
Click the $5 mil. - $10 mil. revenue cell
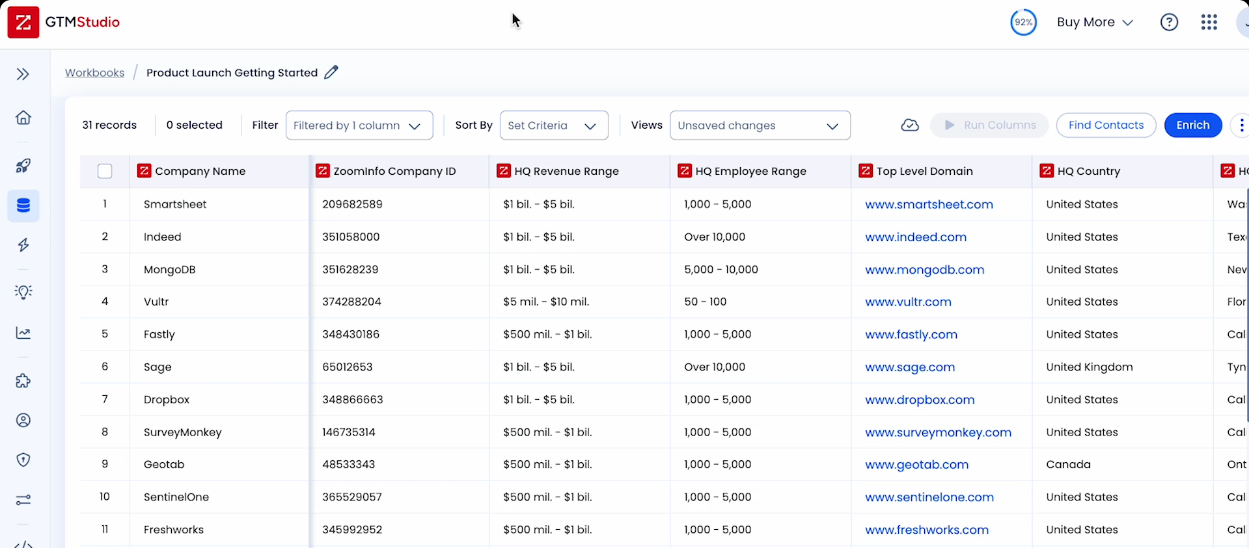[579, 302]
